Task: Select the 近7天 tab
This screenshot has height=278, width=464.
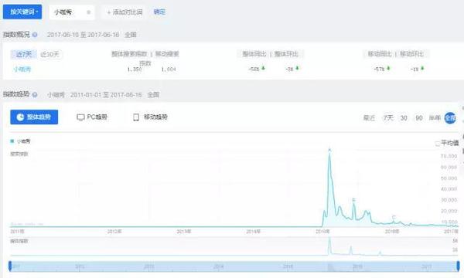Action: [24, 54]
